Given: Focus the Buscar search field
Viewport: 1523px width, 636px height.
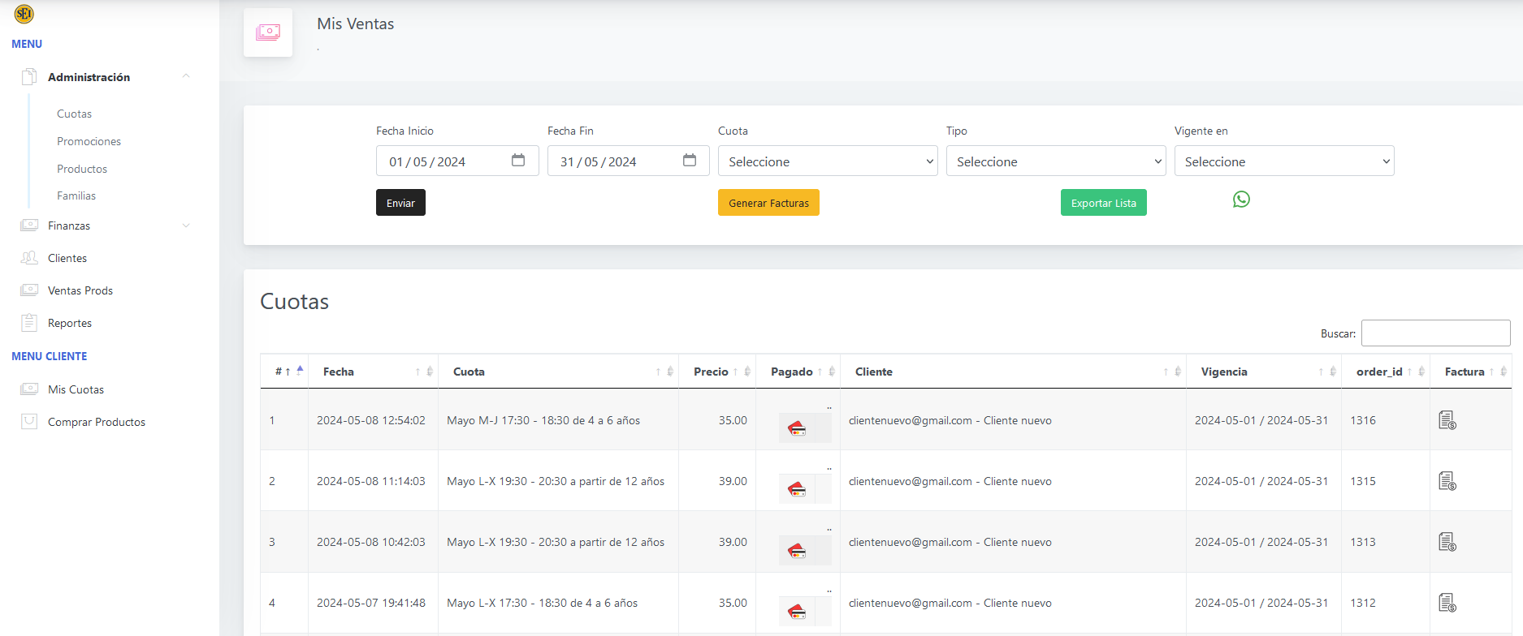Looking at the screenshot, I should 1435,333.
